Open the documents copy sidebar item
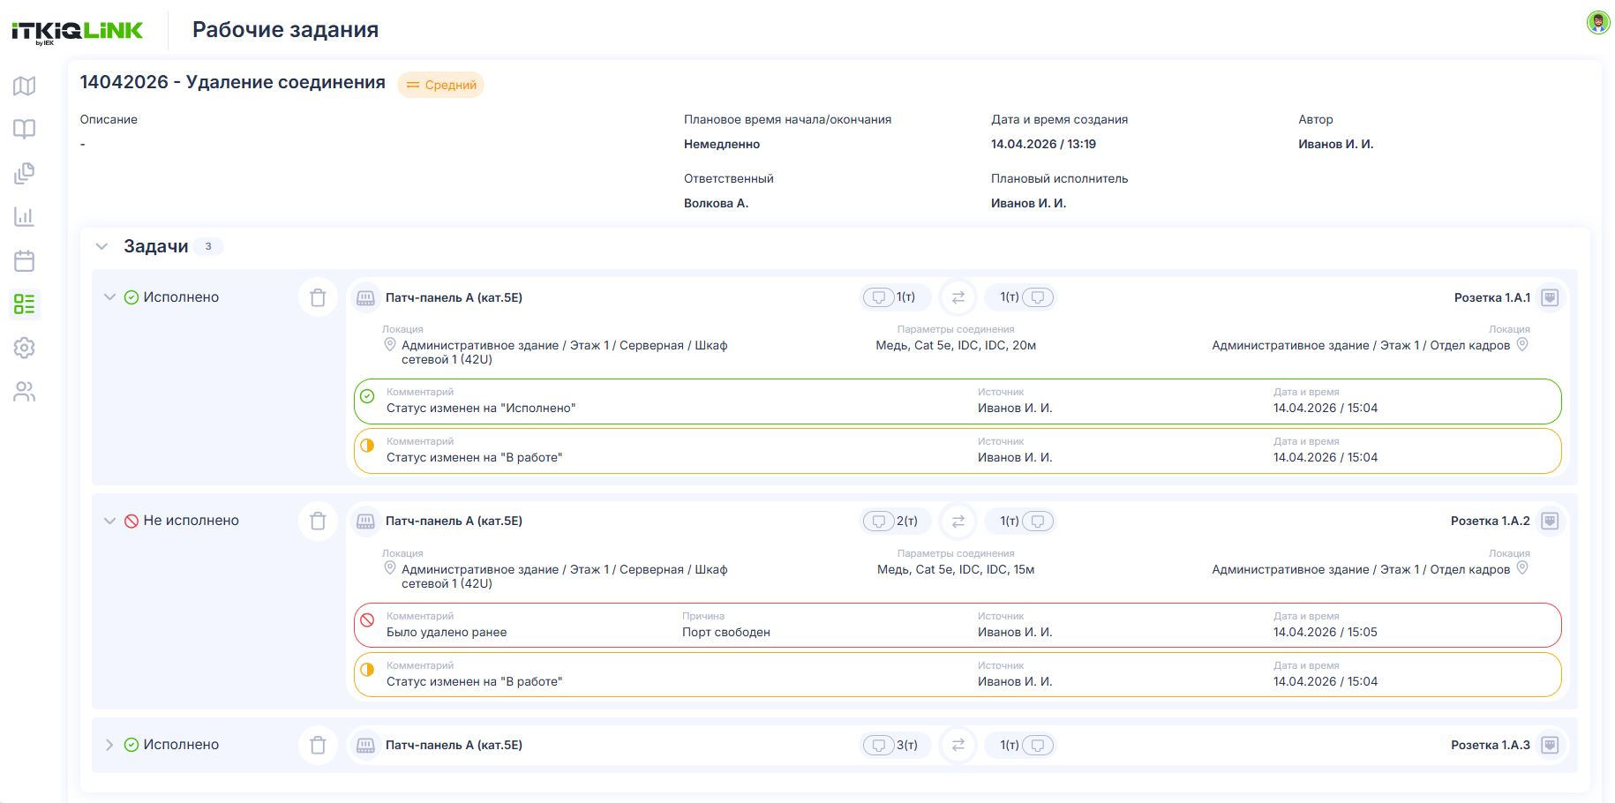 [25, 173]
